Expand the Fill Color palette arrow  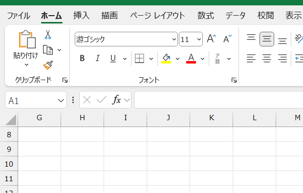[177, 59]
